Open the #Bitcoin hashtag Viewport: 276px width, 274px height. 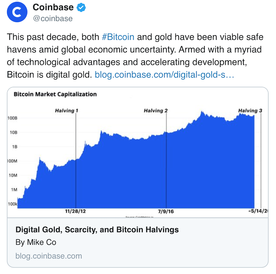click(118, 37)
